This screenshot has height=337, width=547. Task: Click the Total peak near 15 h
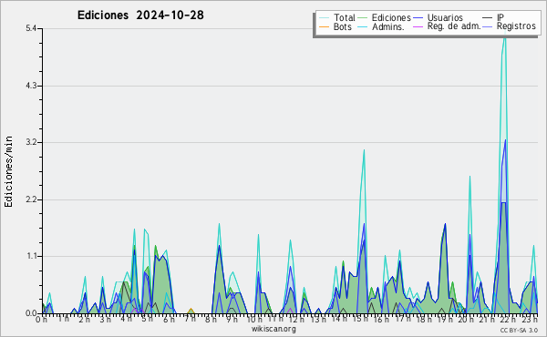[x=364, y=151]
